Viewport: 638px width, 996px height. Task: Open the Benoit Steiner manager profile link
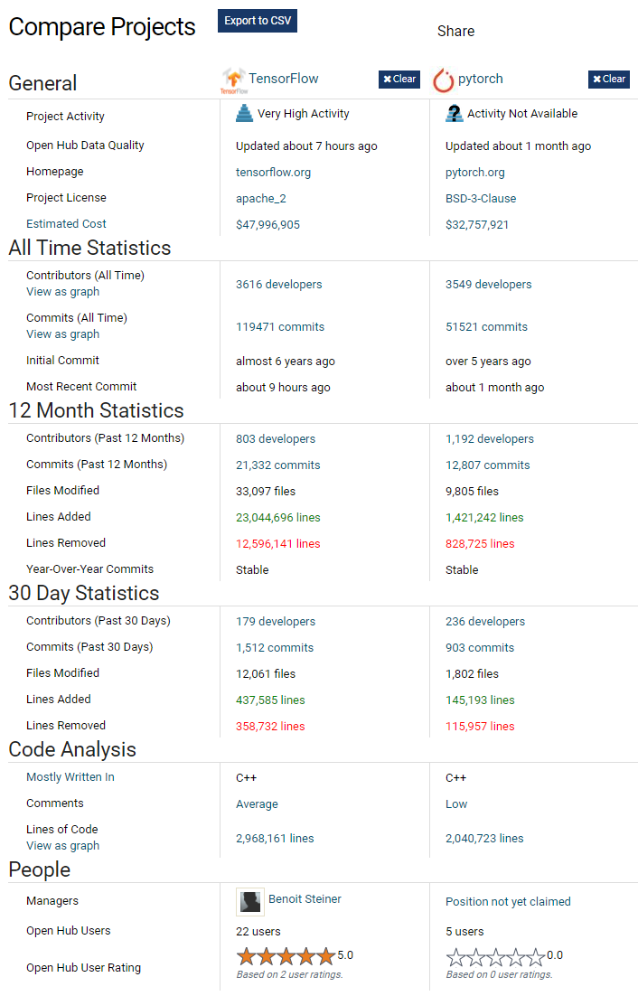pyautogui.click(x=305, y=899)
